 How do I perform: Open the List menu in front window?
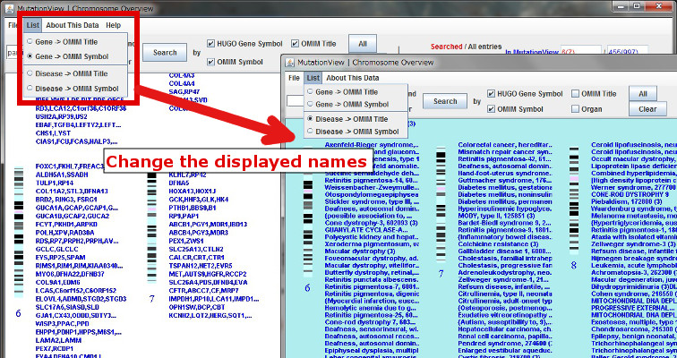point(313,78)
